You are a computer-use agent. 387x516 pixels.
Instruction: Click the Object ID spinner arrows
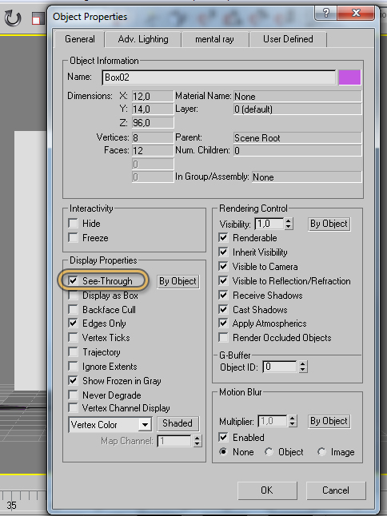point(303,367)
